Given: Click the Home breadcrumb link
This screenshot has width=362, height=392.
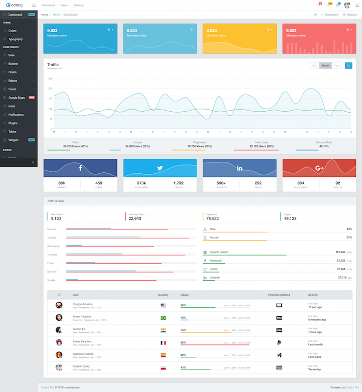Looking at the screenshot, I should [44, 15].
